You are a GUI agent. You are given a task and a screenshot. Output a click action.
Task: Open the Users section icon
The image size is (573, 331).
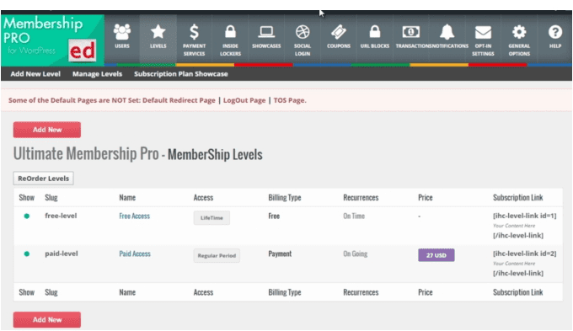coord(122,32)
